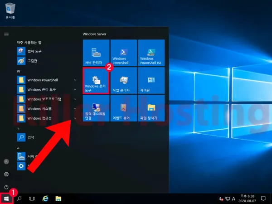Click the muted volume tray icon
This screenshot has height=204, width=272.
pyautogui.click(x=221, y=199)
